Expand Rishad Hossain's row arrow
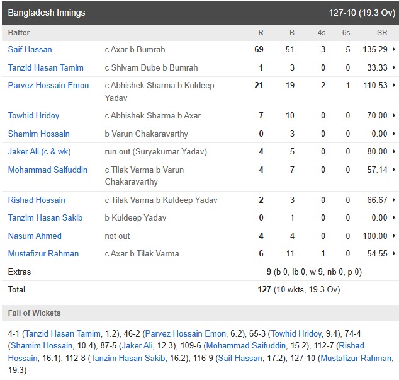This screenshot has width=399, height=380. coord(394,200)
